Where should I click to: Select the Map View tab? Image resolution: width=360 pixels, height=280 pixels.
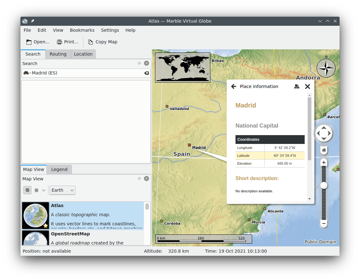34,169
